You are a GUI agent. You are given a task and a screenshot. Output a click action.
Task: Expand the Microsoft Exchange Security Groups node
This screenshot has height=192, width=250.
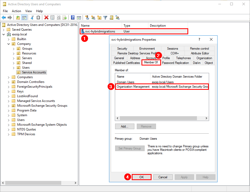[9, 106]
